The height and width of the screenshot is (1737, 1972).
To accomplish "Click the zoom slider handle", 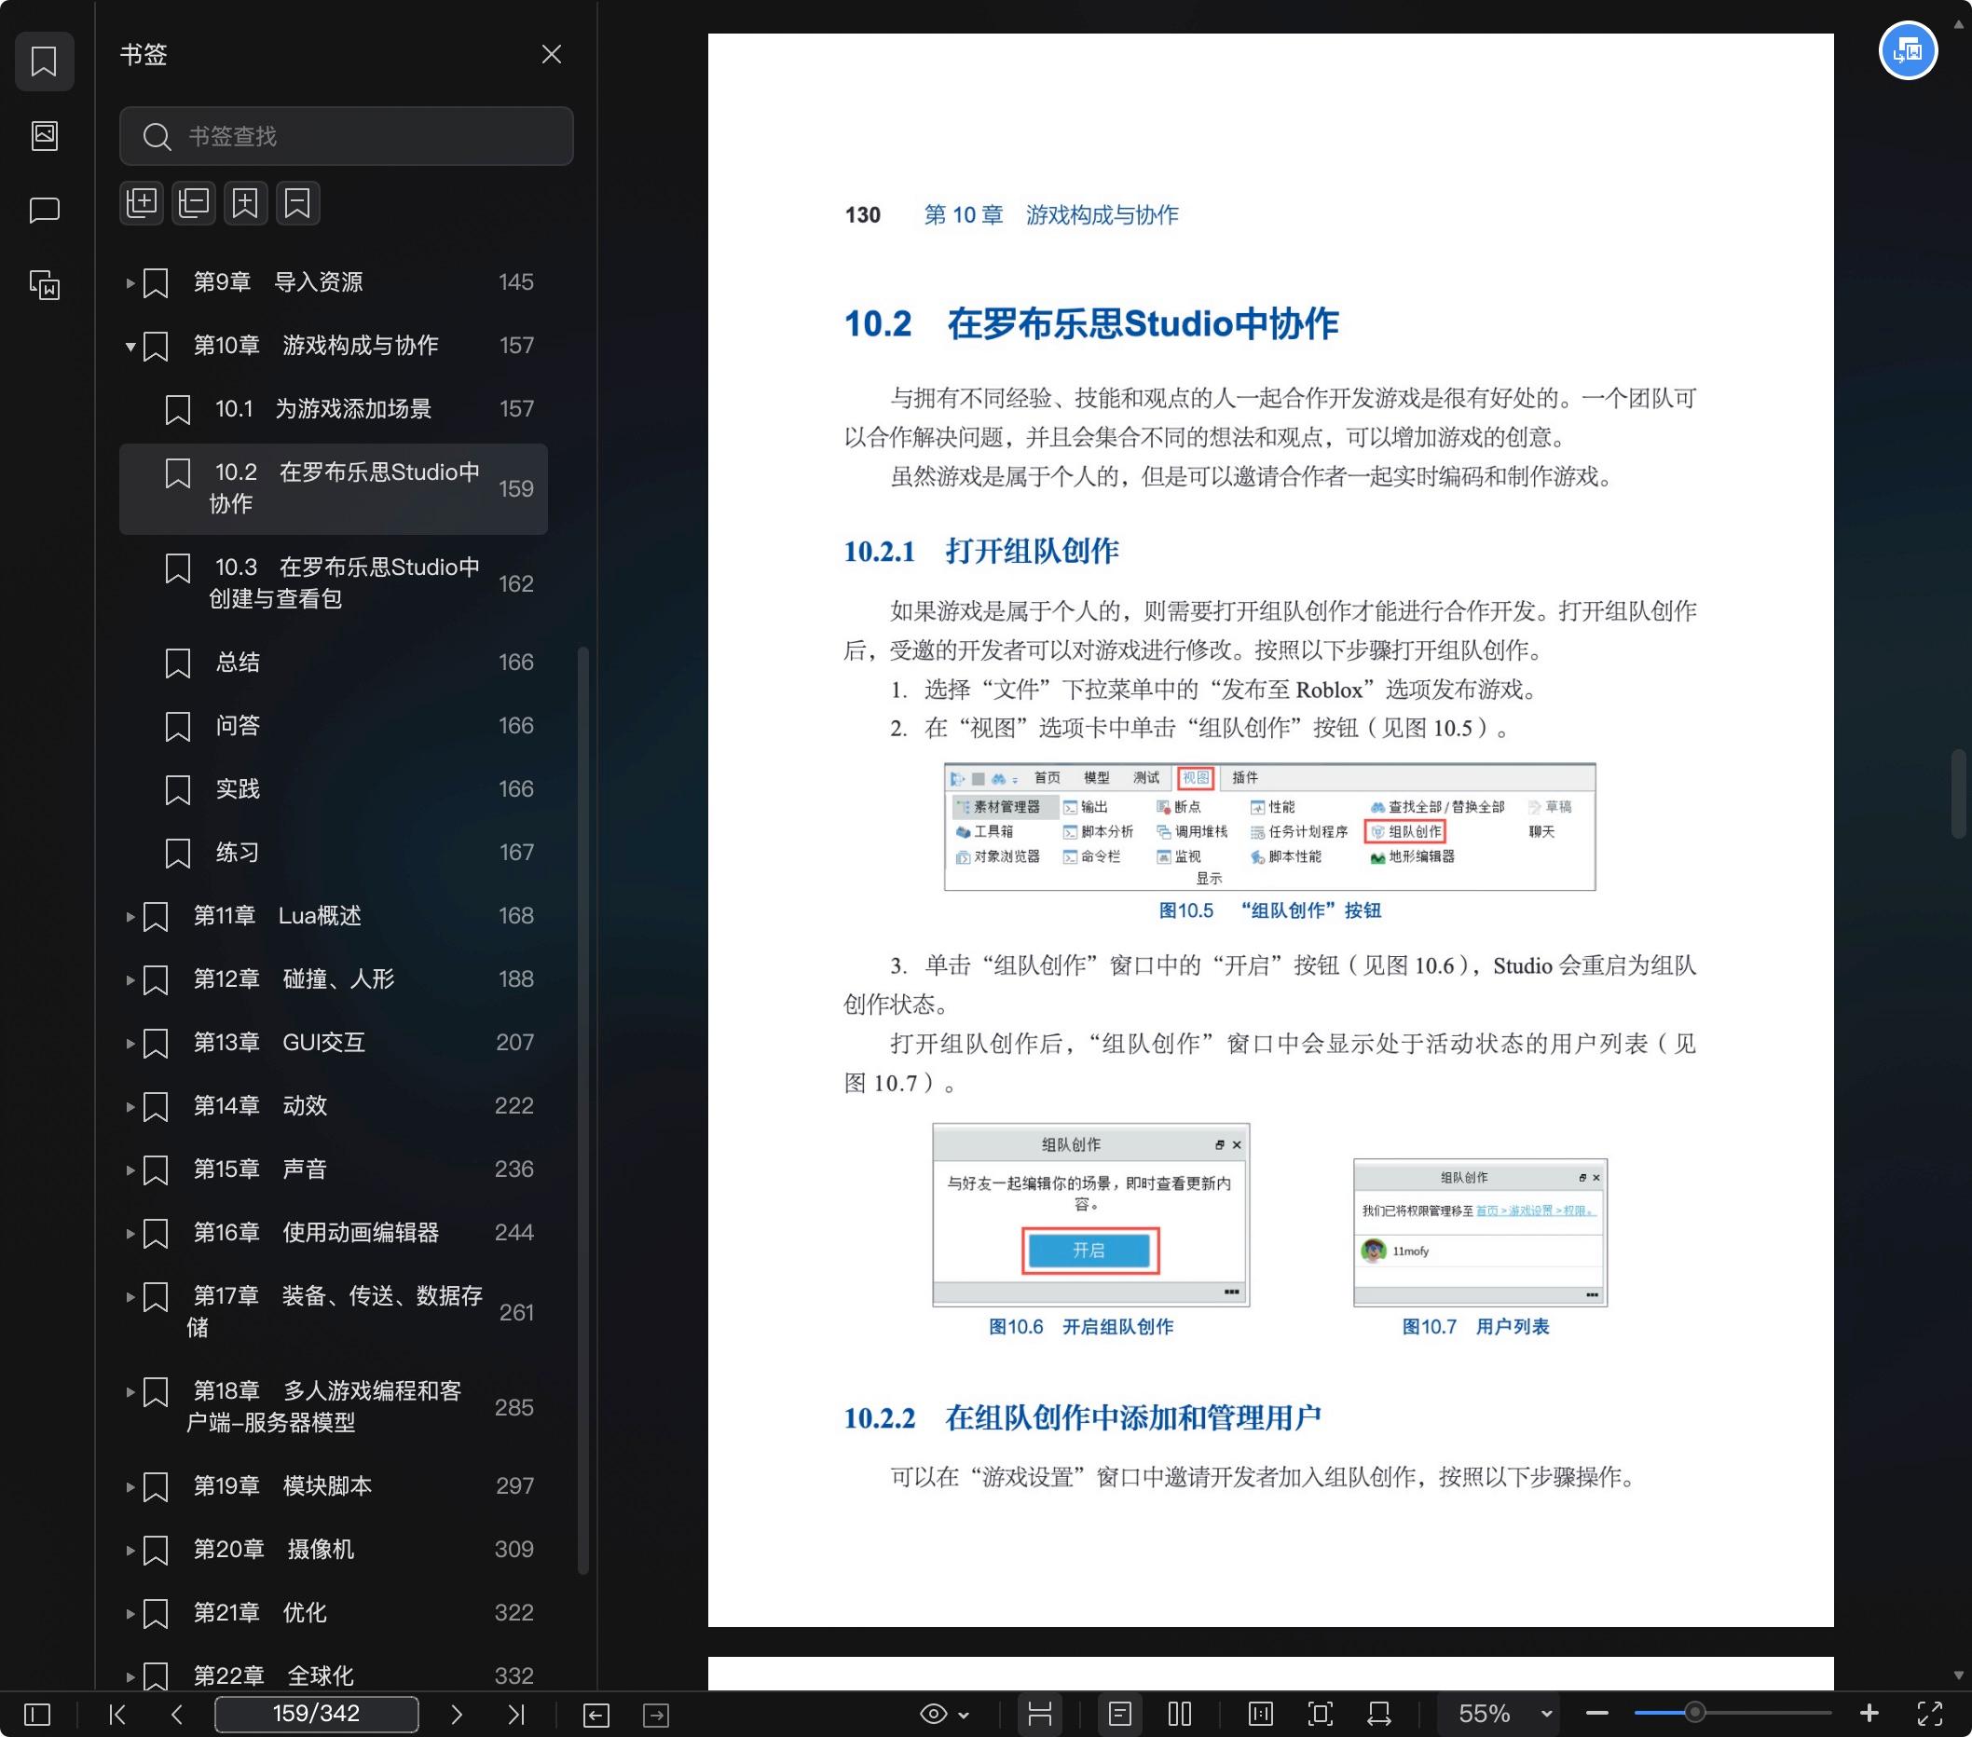I will click(1694, 1714).
